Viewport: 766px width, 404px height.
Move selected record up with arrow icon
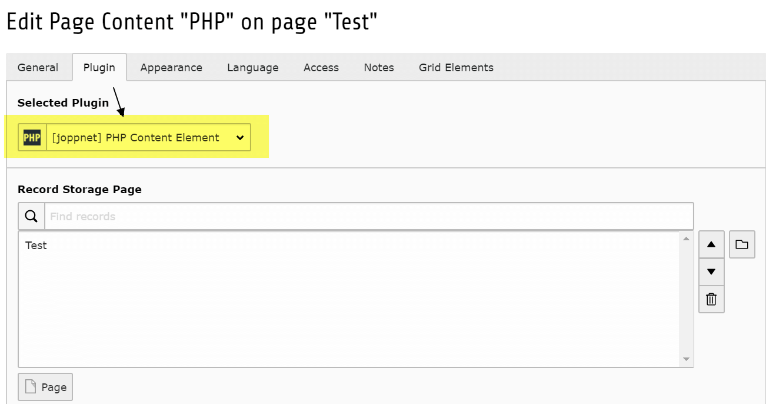click(x=711, y=244)
